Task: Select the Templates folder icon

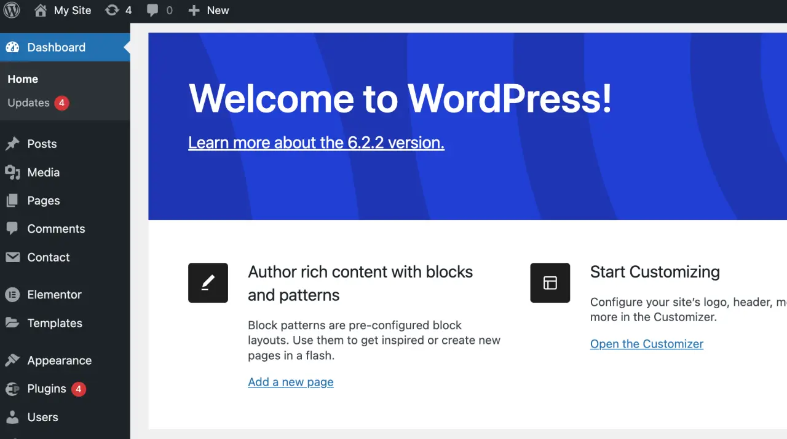Action: (14, 323)
